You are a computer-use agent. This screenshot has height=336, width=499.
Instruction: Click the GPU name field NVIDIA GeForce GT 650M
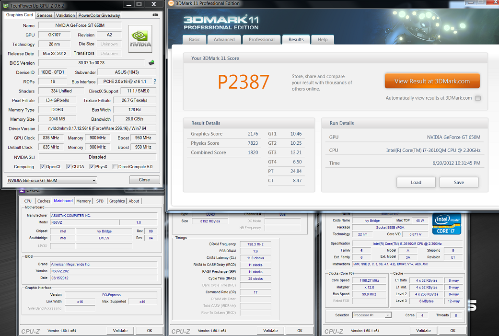click(x=80, y=25)
